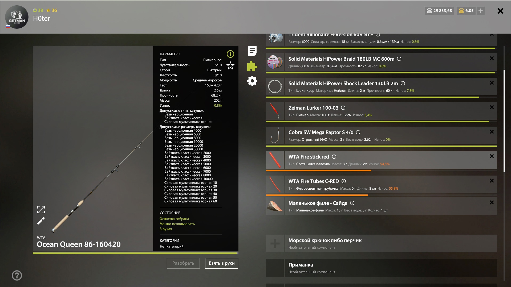
Task: Click the Износ 0,8% rod value
Action: [218, 105]
